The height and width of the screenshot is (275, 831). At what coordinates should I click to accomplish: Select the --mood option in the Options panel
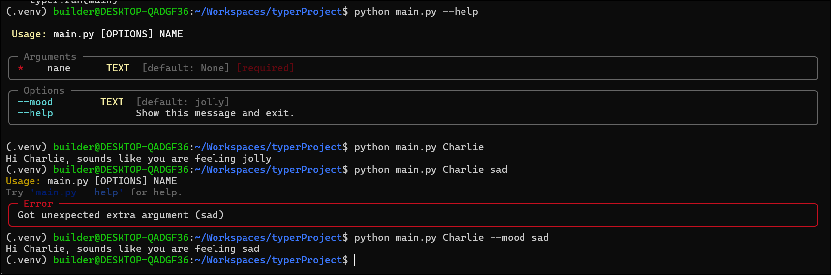[35, 102]
